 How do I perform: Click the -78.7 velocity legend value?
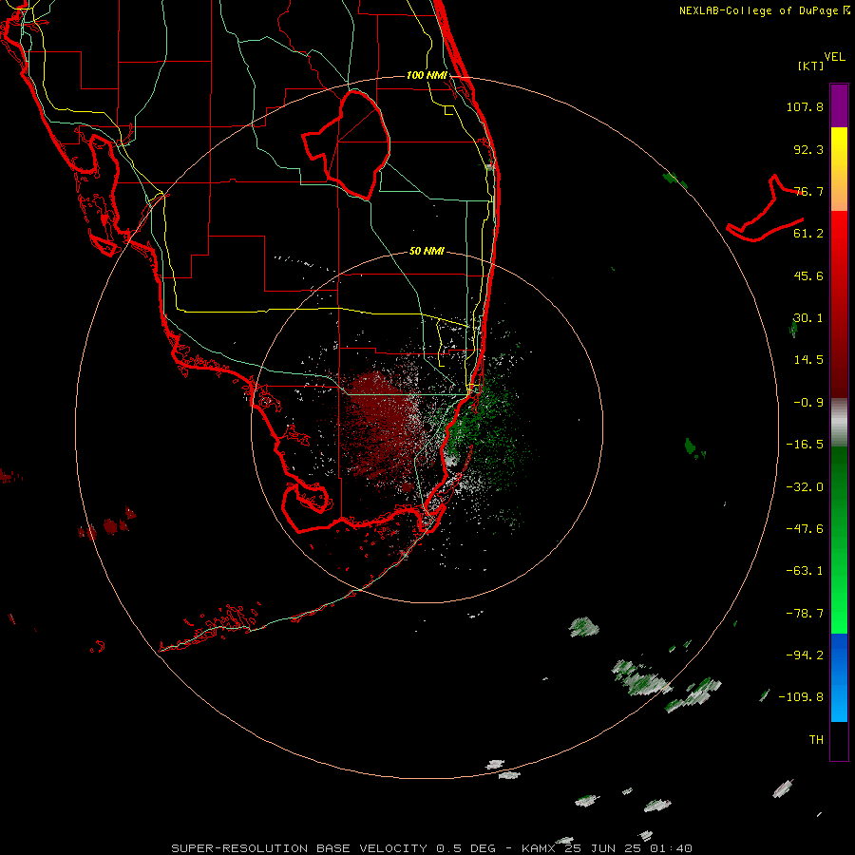(805, 614)
